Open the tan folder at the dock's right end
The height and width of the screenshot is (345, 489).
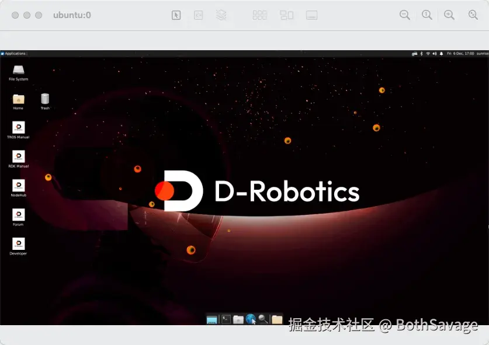[x=277, y=319]
